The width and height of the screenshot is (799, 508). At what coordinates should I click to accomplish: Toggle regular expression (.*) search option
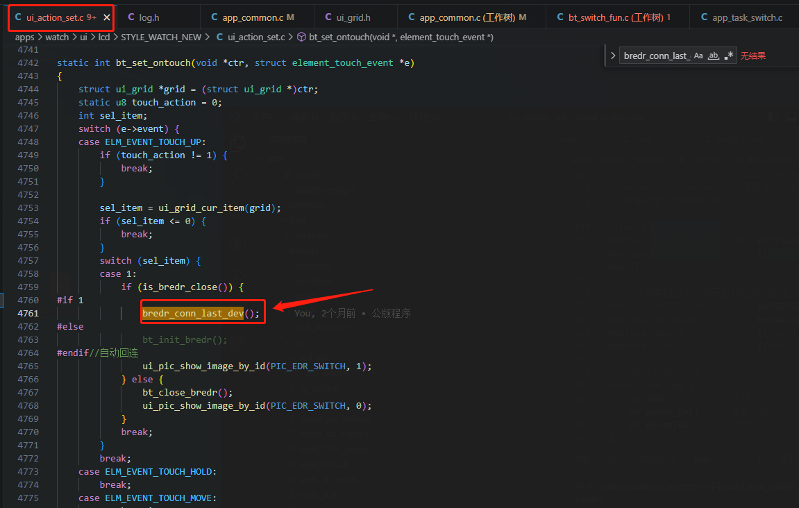(729, 56)
